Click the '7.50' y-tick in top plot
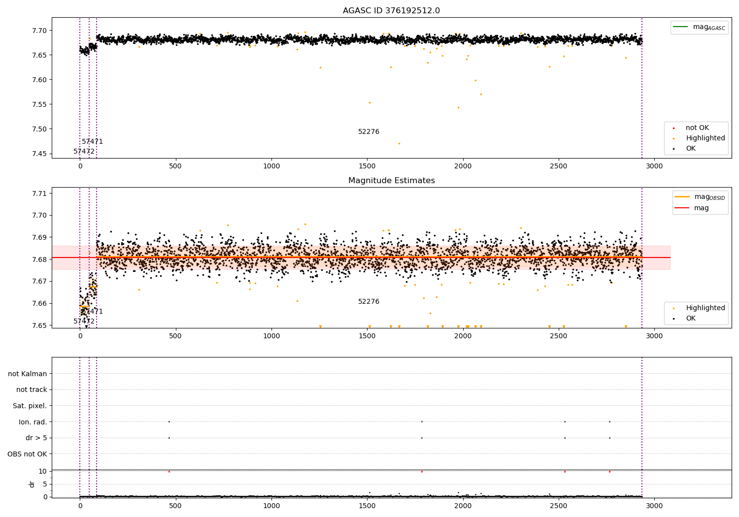The height and width of the screenshot is (517, 739). [x=39, y=129]
